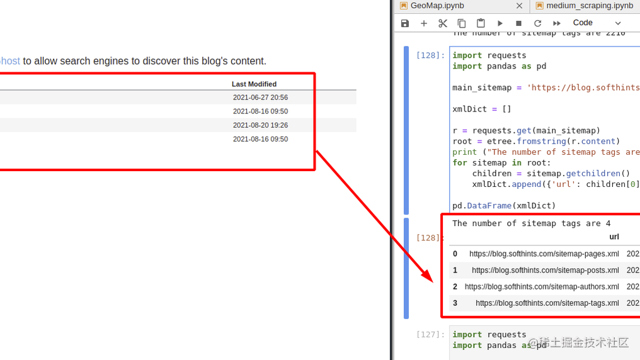
Task: Click the Last Modified column header
Action: pos(254,84)
